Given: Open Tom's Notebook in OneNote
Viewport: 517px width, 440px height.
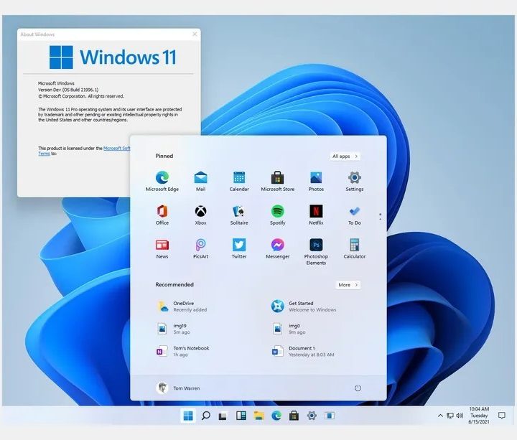Looking at the screenshot, I should (183, 351).
